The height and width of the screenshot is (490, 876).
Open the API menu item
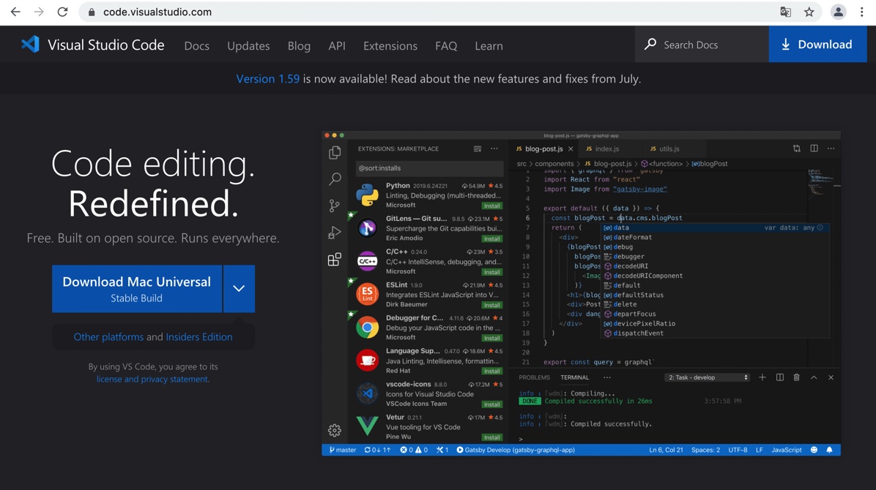pyautogui.click(x=337, y=46)
